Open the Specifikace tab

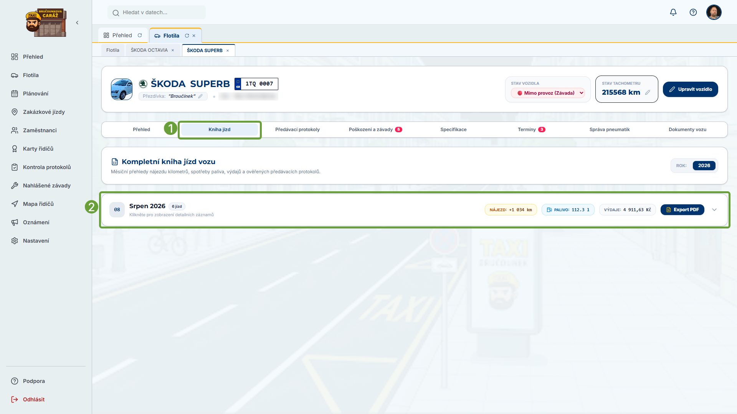453,130
